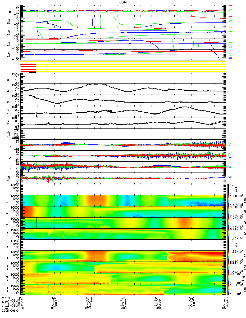This screenshot has height=318, width=246.
Task: Select the N_d density panel label
Action: click(9, 111)
